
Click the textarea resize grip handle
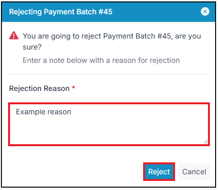pos(206,142)
